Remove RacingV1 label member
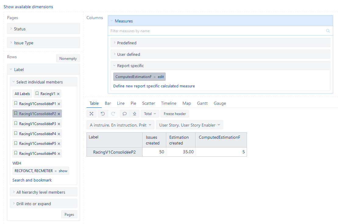Screen dimensions: 338x224 click(x=58, y=94)
